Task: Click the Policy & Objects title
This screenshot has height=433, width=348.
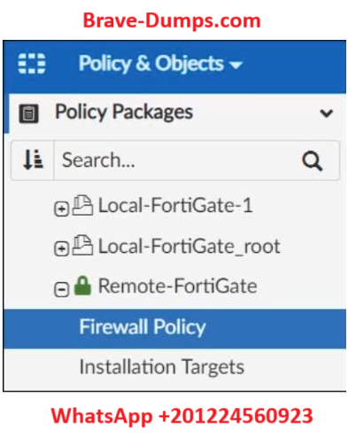Action: [x=151, y=63]
